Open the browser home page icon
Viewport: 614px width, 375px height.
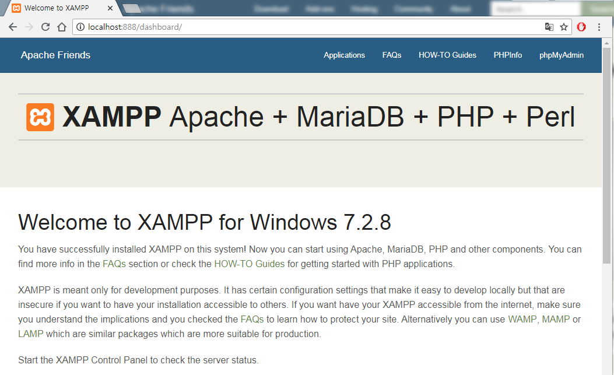[x=62, y=27]
